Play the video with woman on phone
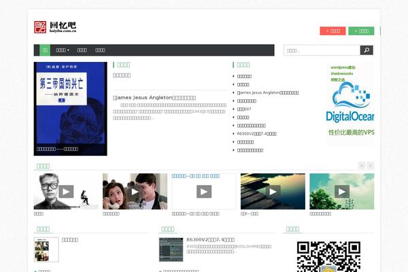 (x=135, y=192)
